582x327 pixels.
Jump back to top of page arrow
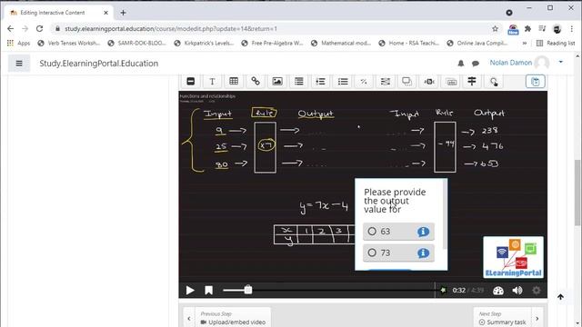pos(560,297)
